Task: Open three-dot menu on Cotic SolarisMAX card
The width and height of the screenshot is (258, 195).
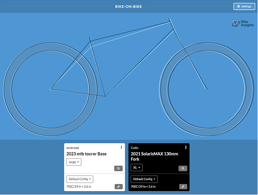Action: coord(186,147)
